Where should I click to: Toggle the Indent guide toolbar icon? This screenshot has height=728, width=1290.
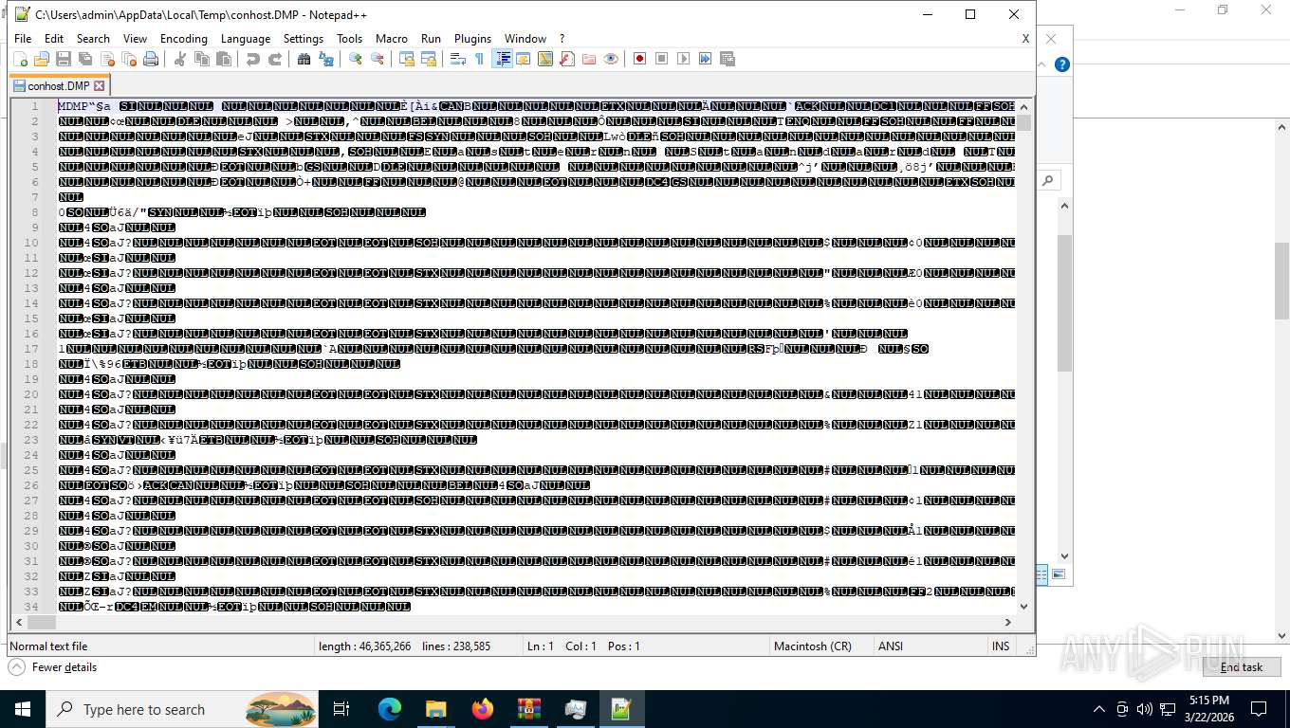coord(503,59)
